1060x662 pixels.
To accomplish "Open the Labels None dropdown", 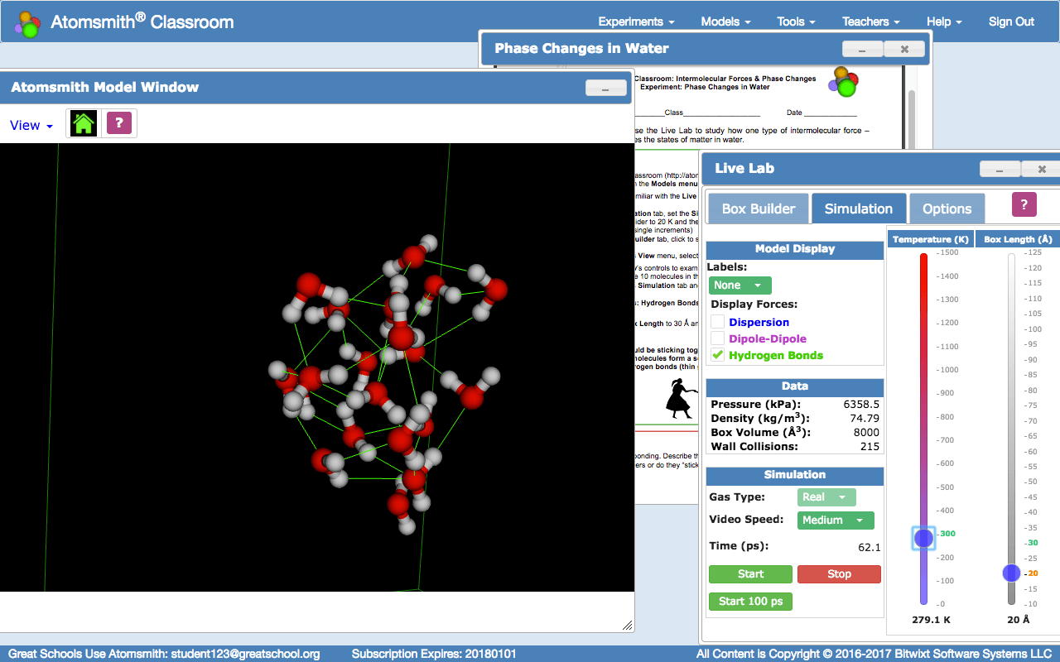I will click(x=740, y=285).
